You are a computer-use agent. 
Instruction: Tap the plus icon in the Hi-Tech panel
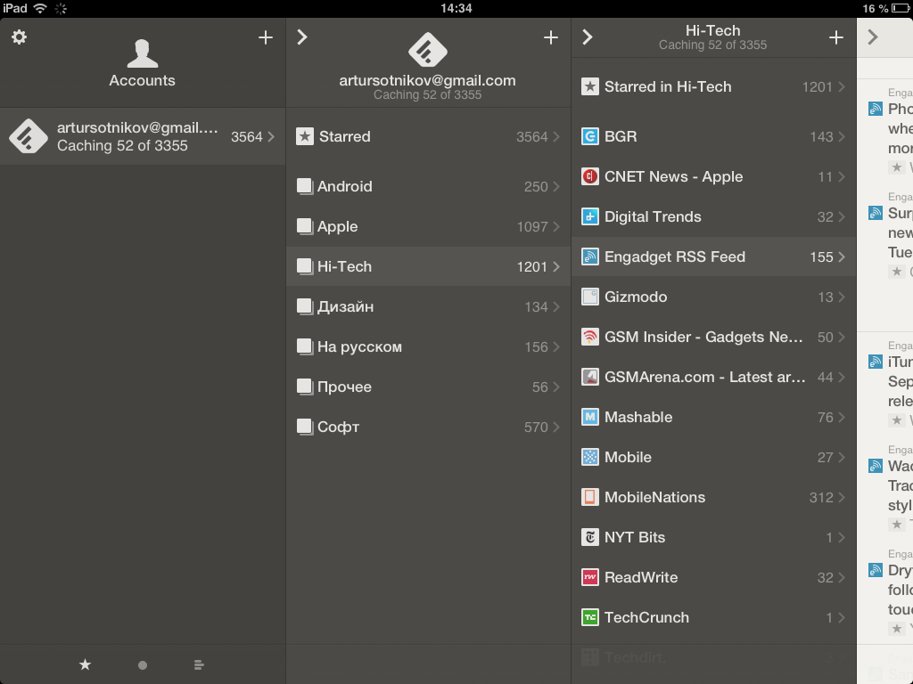(835, 37)
